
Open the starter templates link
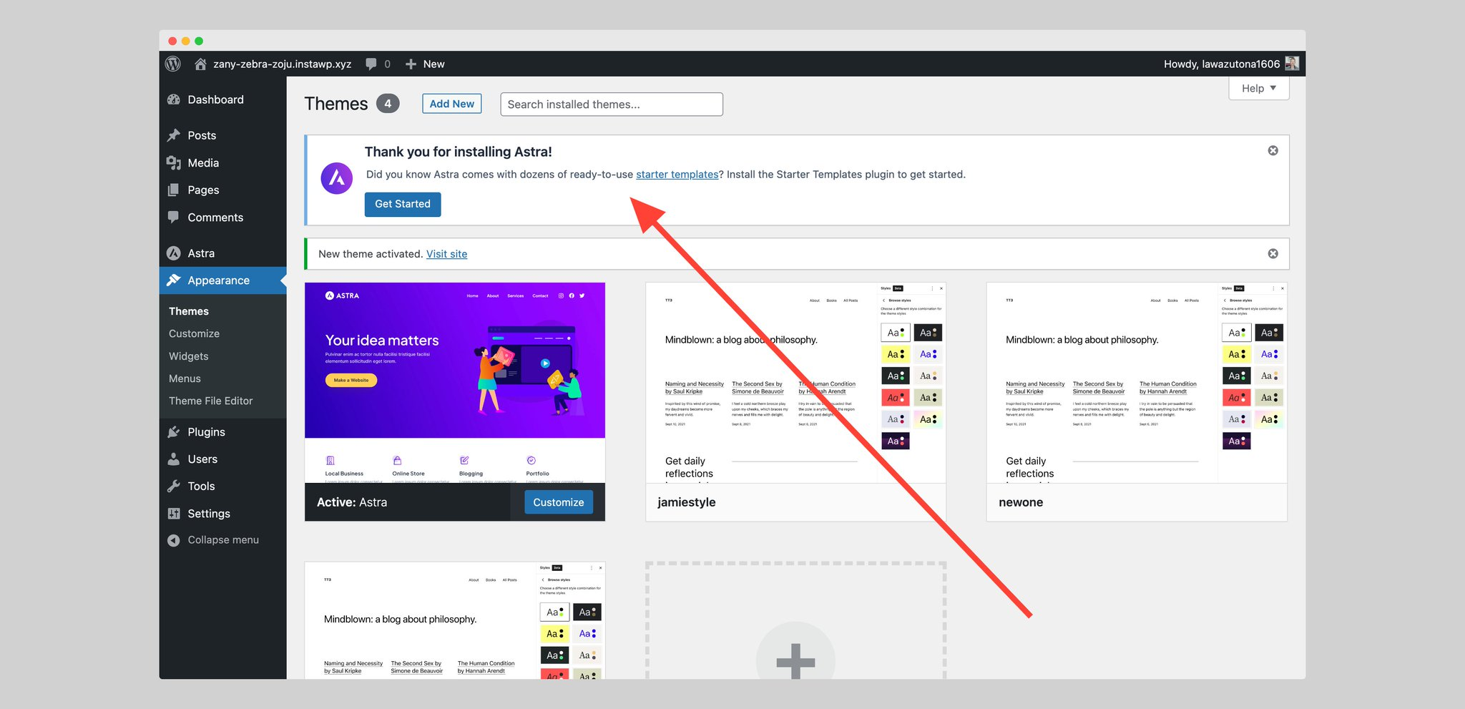point(677,174)
